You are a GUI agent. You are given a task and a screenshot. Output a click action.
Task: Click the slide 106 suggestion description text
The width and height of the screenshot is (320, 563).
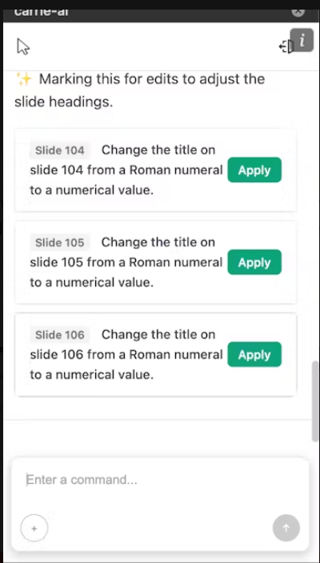click(x=126, y=354)
